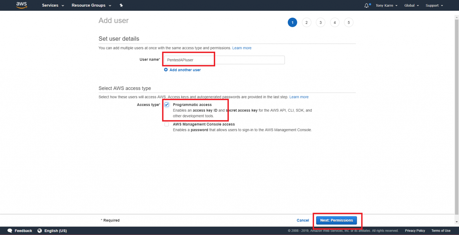
Task: Click the Feedback speech bubble icon
Action: [x=10, y=231]
